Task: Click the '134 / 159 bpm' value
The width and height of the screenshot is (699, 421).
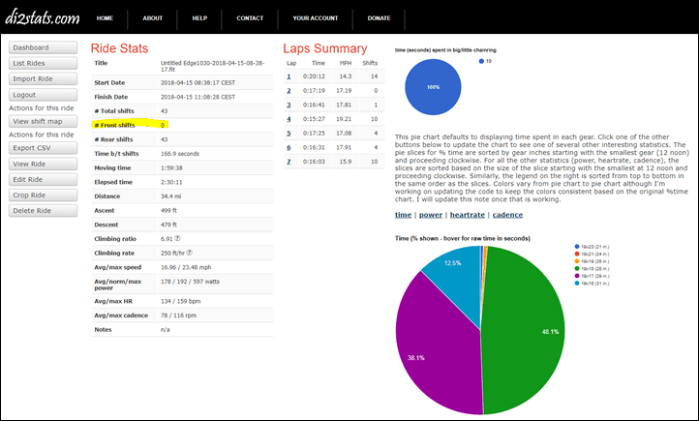Action: pyautogui.click(x=180, y=301)
